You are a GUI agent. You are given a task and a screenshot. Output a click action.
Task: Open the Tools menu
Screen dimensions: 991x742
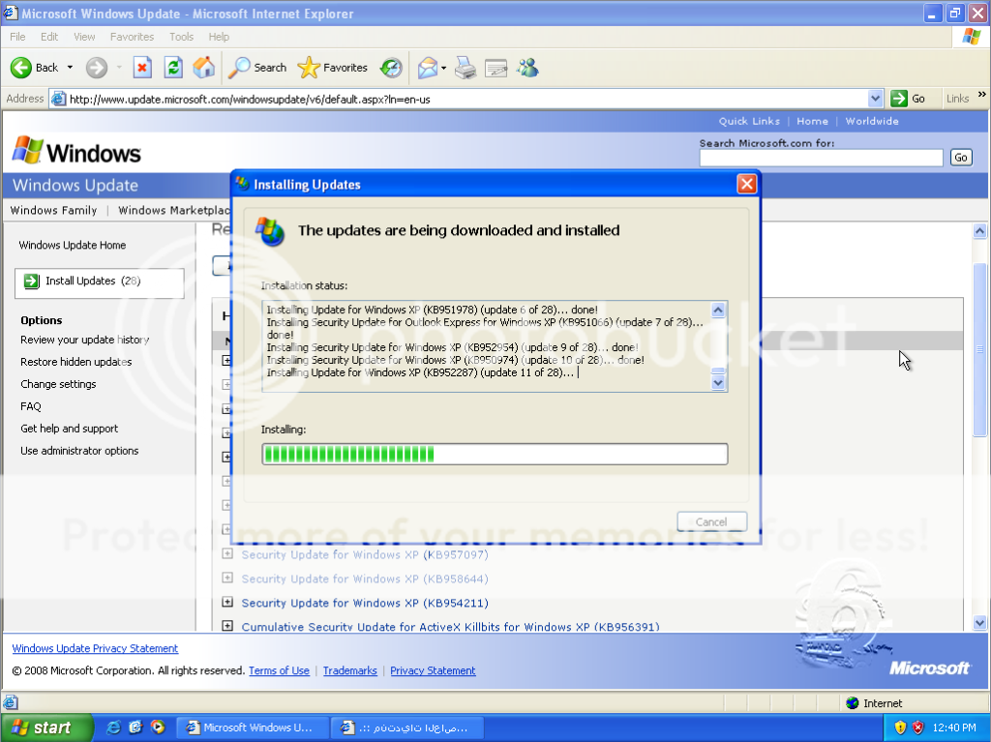pyautogui.click(x=181, y=37)
